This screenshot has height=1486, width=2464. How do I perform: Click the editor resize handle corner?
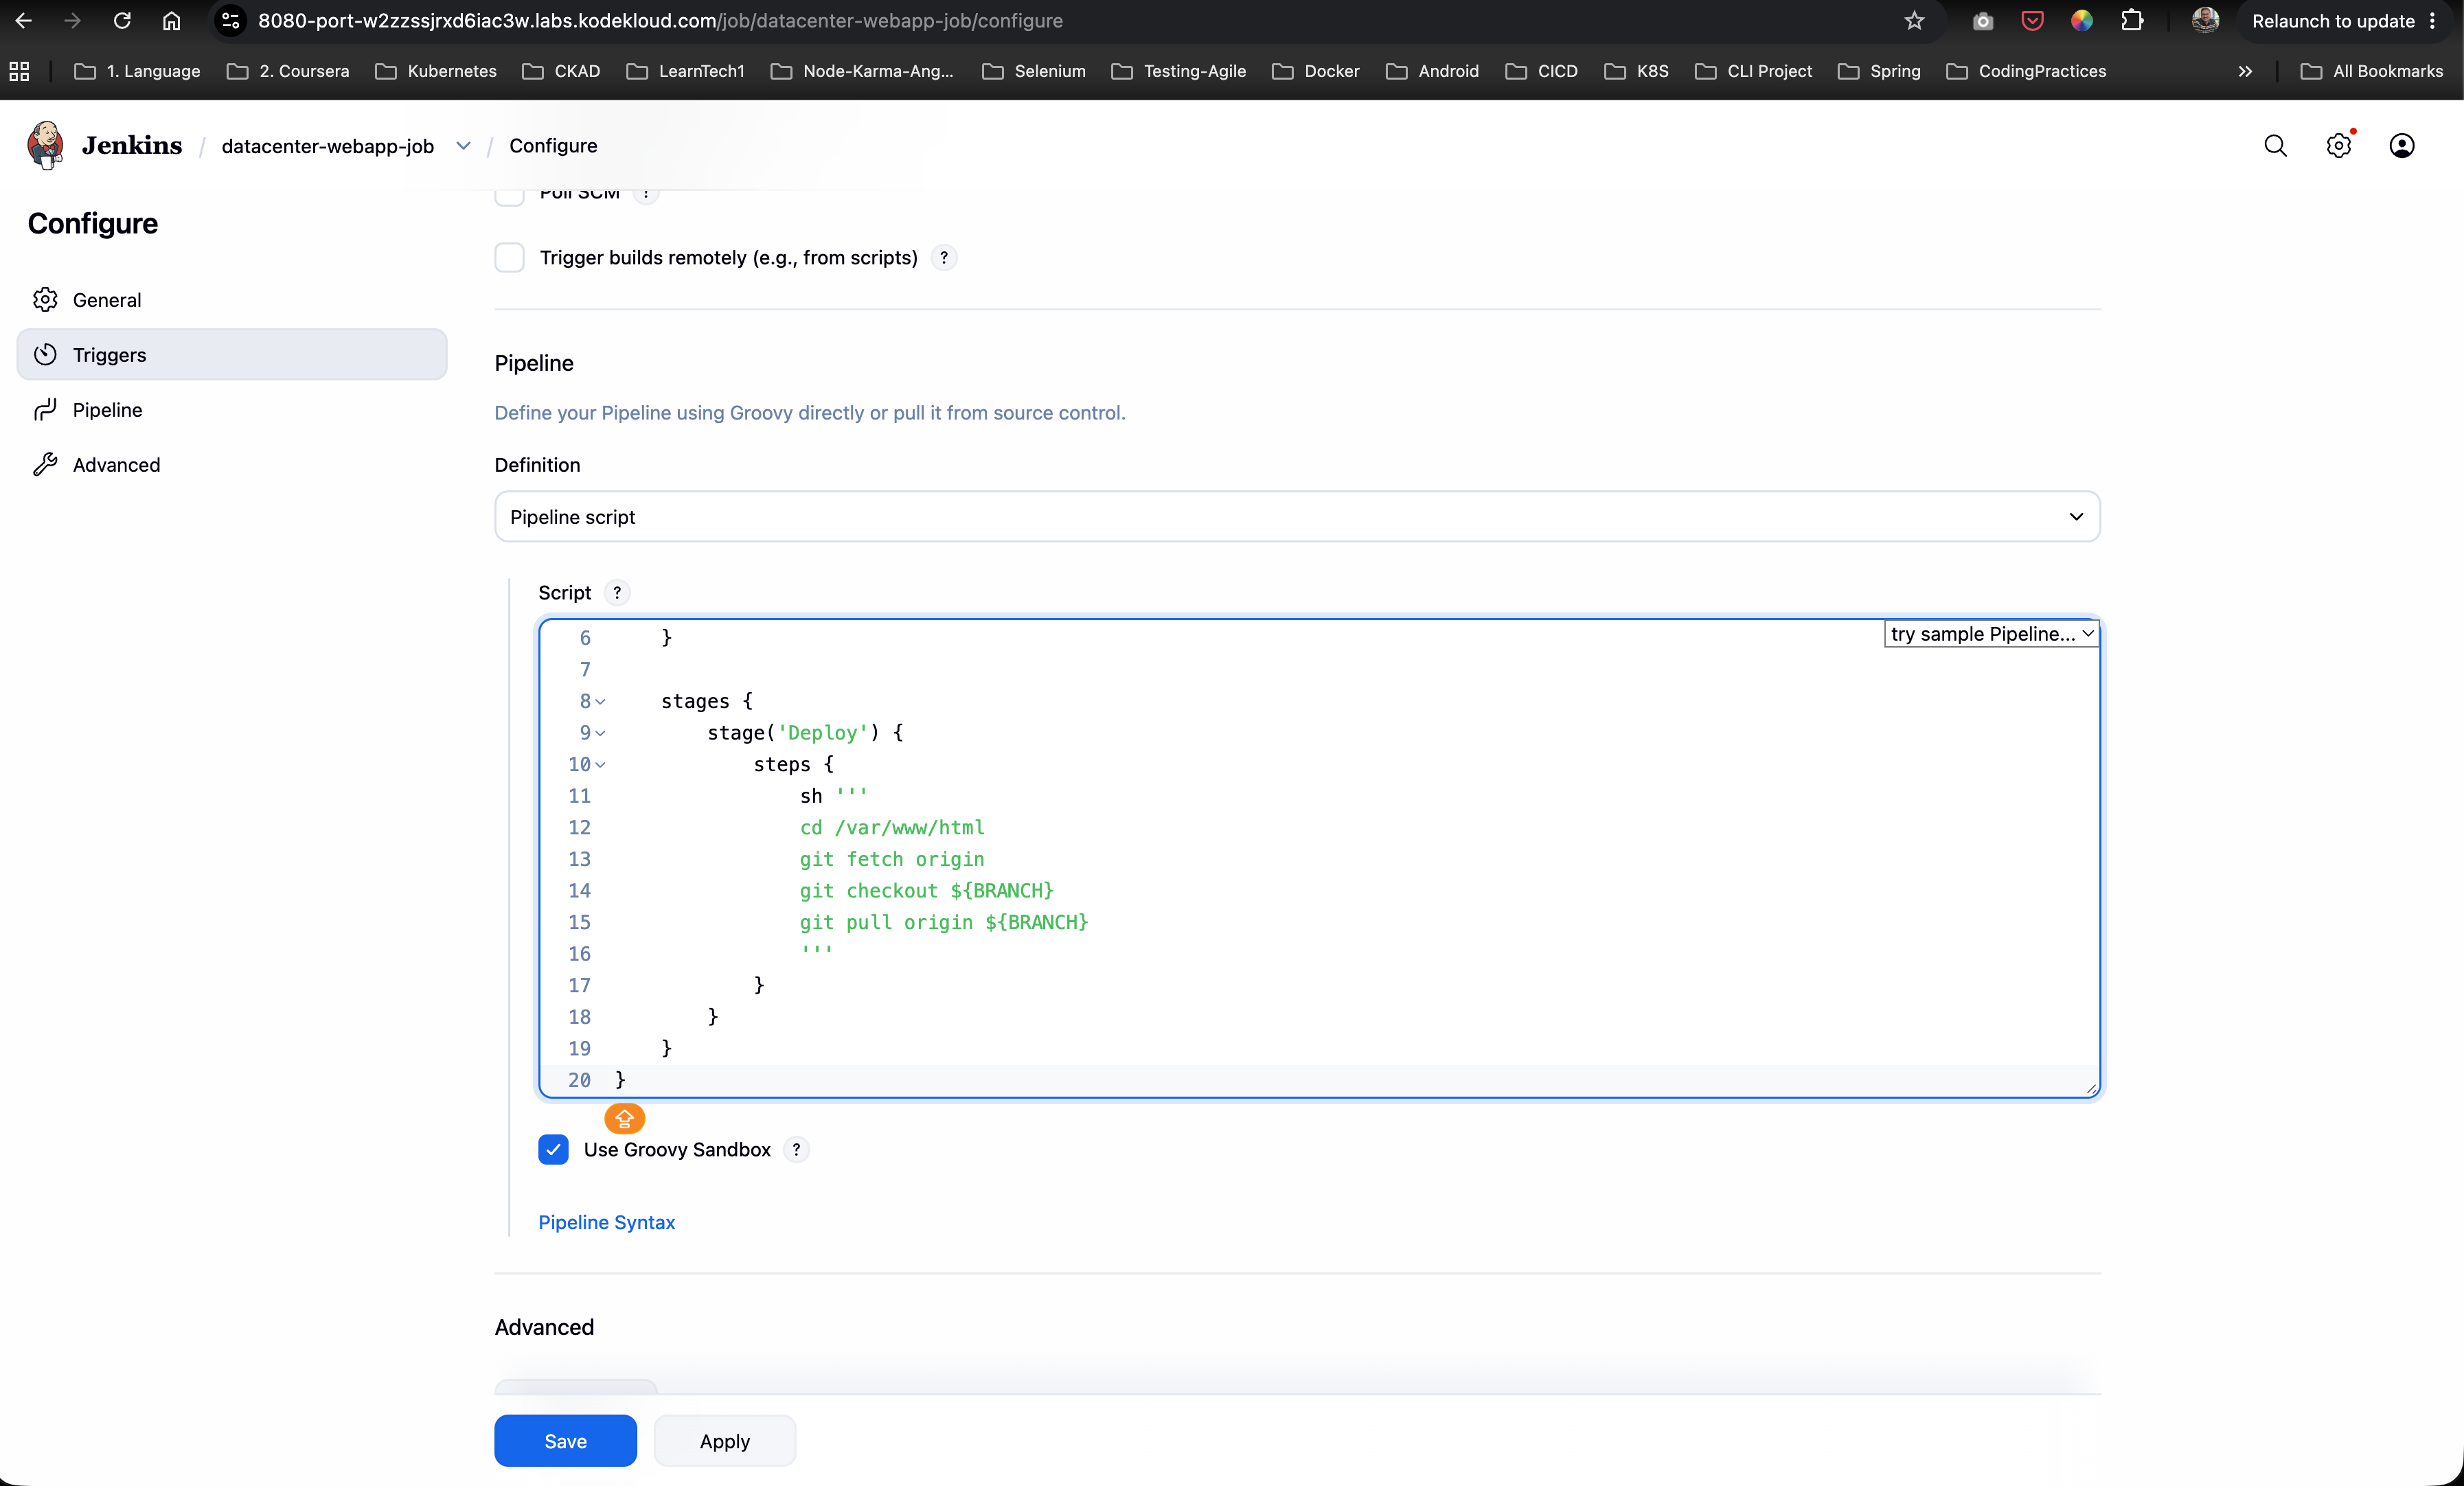pyautogui.click(x=2091, y=1089)
